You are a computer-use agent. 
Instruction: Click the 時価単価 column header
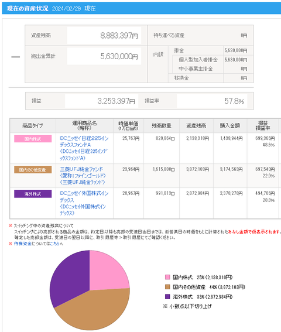(x=128, y=125)
